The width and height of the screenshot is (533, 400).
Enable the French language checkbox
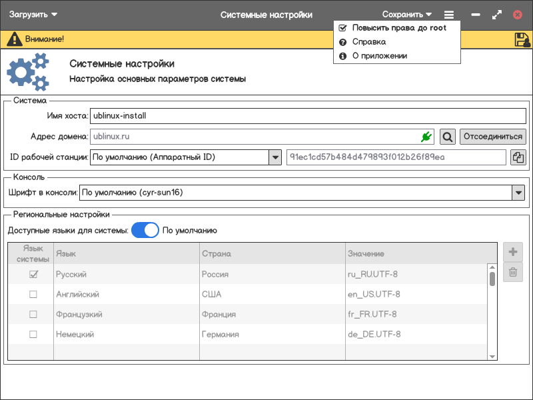pos(33,314)
